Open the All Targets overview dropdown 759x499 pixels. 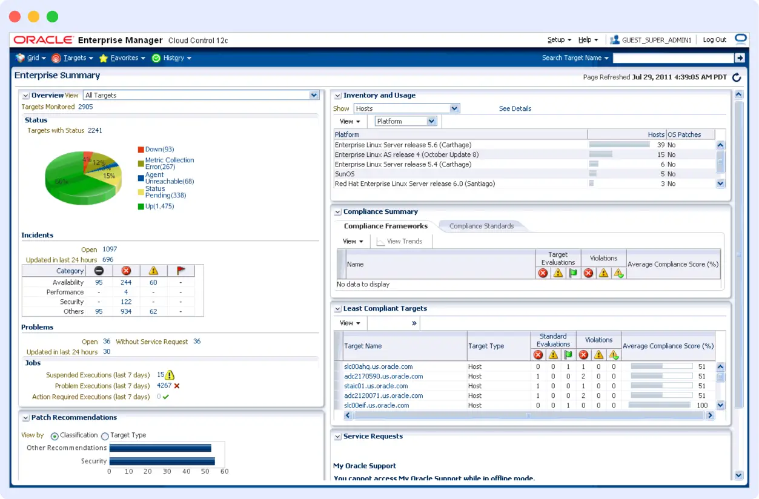click(314, 95)
